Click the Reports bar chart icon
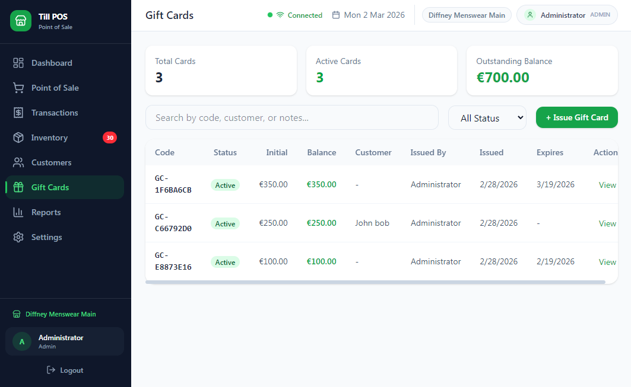This screenshot has height=387, width=631. (x=18, y=212)
